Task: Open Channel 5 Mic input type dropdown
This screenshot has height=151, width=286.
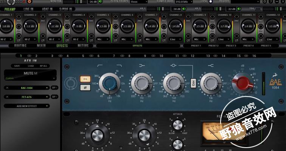Action: (x=103, y=39)
